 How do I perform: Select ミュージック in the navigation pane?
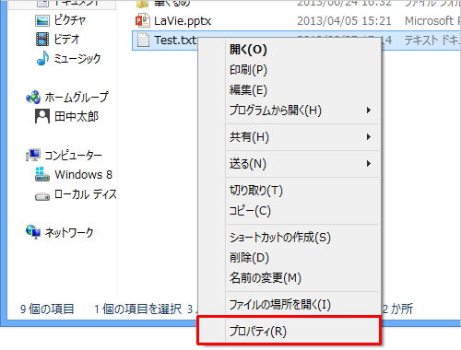coord(77,58)
